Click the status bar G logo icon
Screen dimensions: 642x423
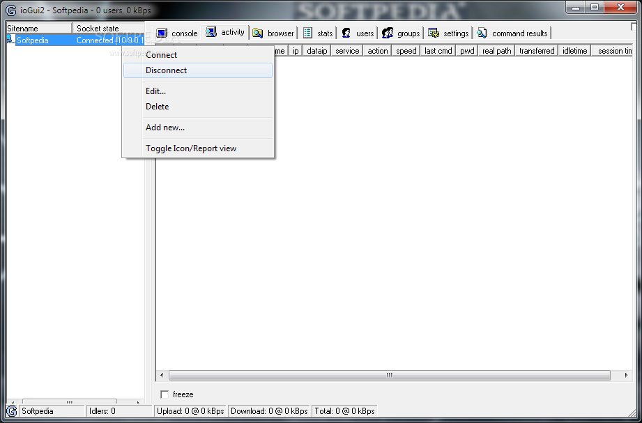point(13,411)
